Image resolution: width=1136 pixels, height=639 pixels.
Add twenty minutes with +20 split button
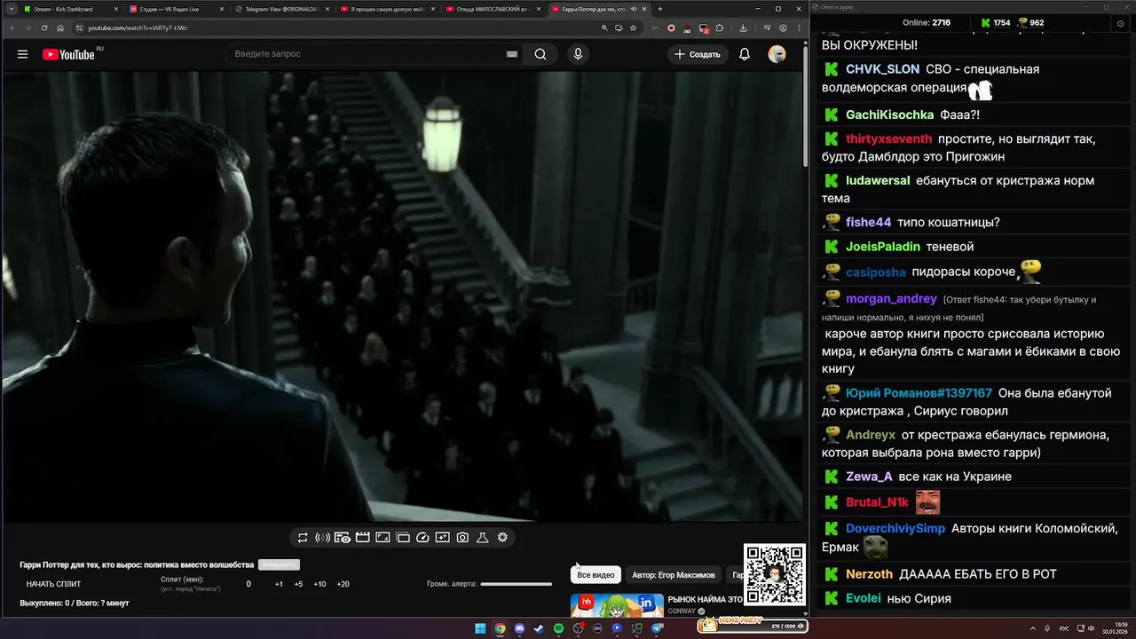(343, 584)
